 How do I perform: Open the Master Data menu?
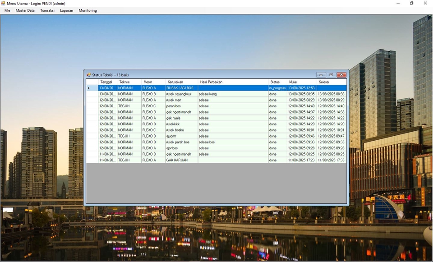[x=25, y=10]
